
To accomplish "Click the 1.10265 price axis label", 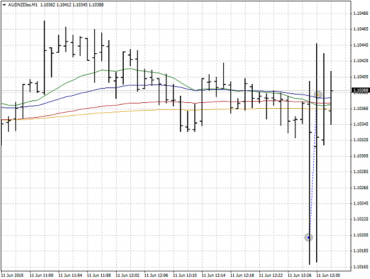I will point(361,188).
